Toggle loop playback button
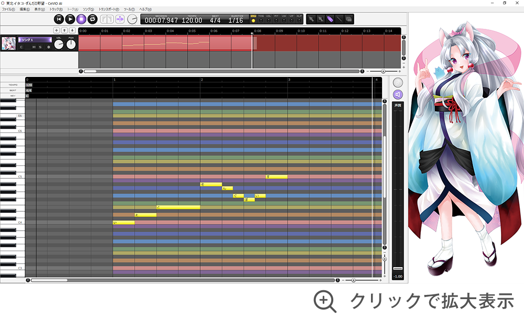The width and height of the screenshot is (524, 319). [x=92, y=19]
